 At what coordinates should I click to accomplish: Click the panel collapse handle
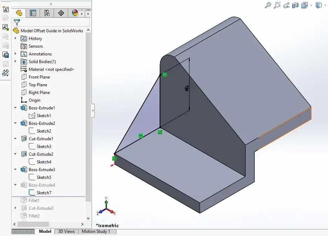click(93, 110)
